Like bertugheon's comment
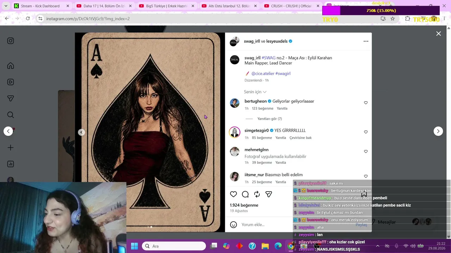This screenshot has width=451, height=253. pyautogui.click(x=366, y=103)
